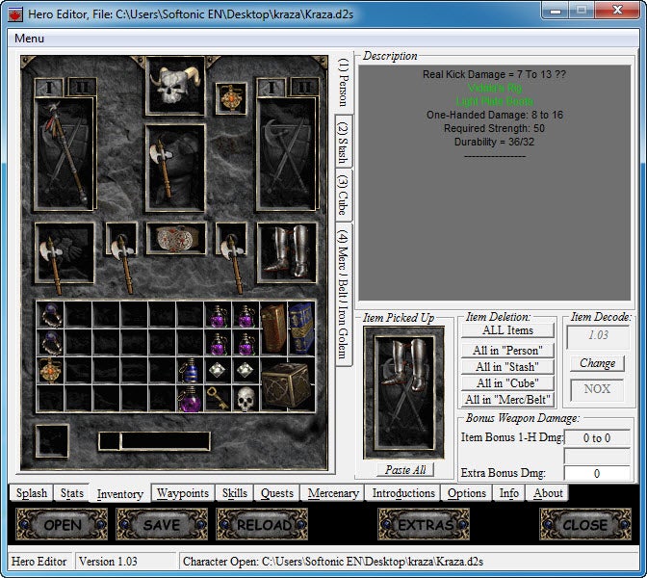
Task: Delete ALL Items
Action: (507, 330)
